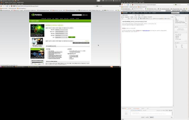Click Remember button on password bar

(x=168, y=11)
